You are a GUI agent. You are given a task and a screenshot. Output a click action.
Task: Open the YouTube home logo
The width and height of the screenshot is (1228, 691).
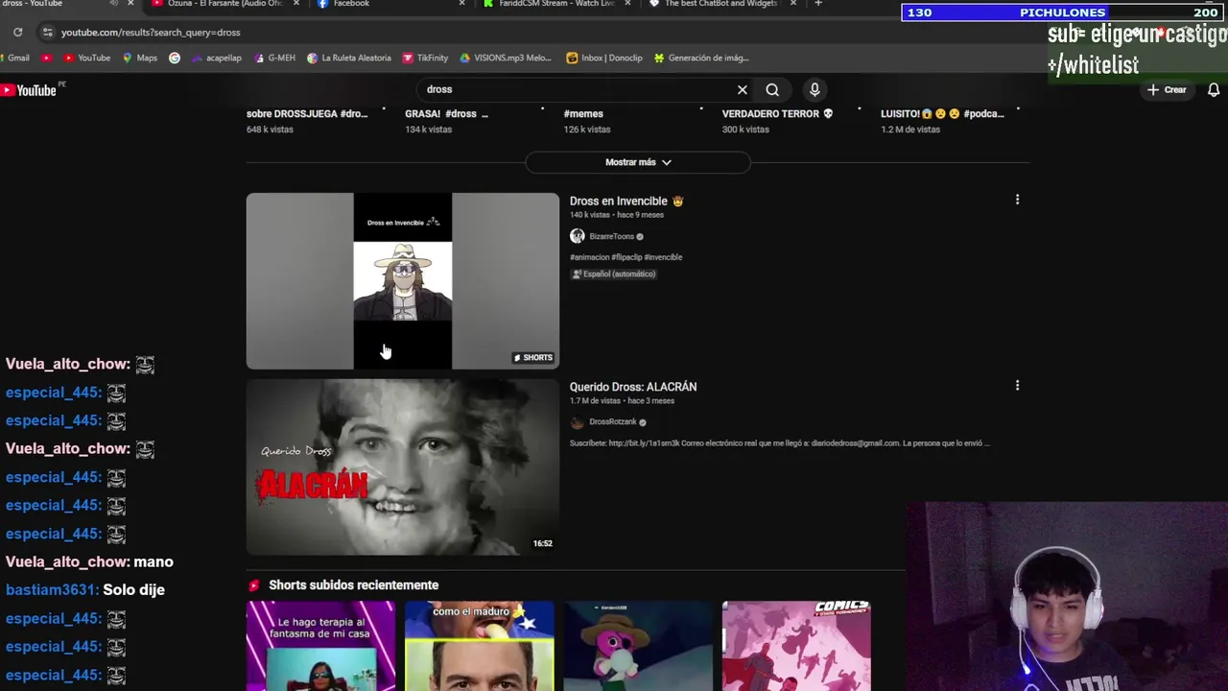click(x=29, y=90)
